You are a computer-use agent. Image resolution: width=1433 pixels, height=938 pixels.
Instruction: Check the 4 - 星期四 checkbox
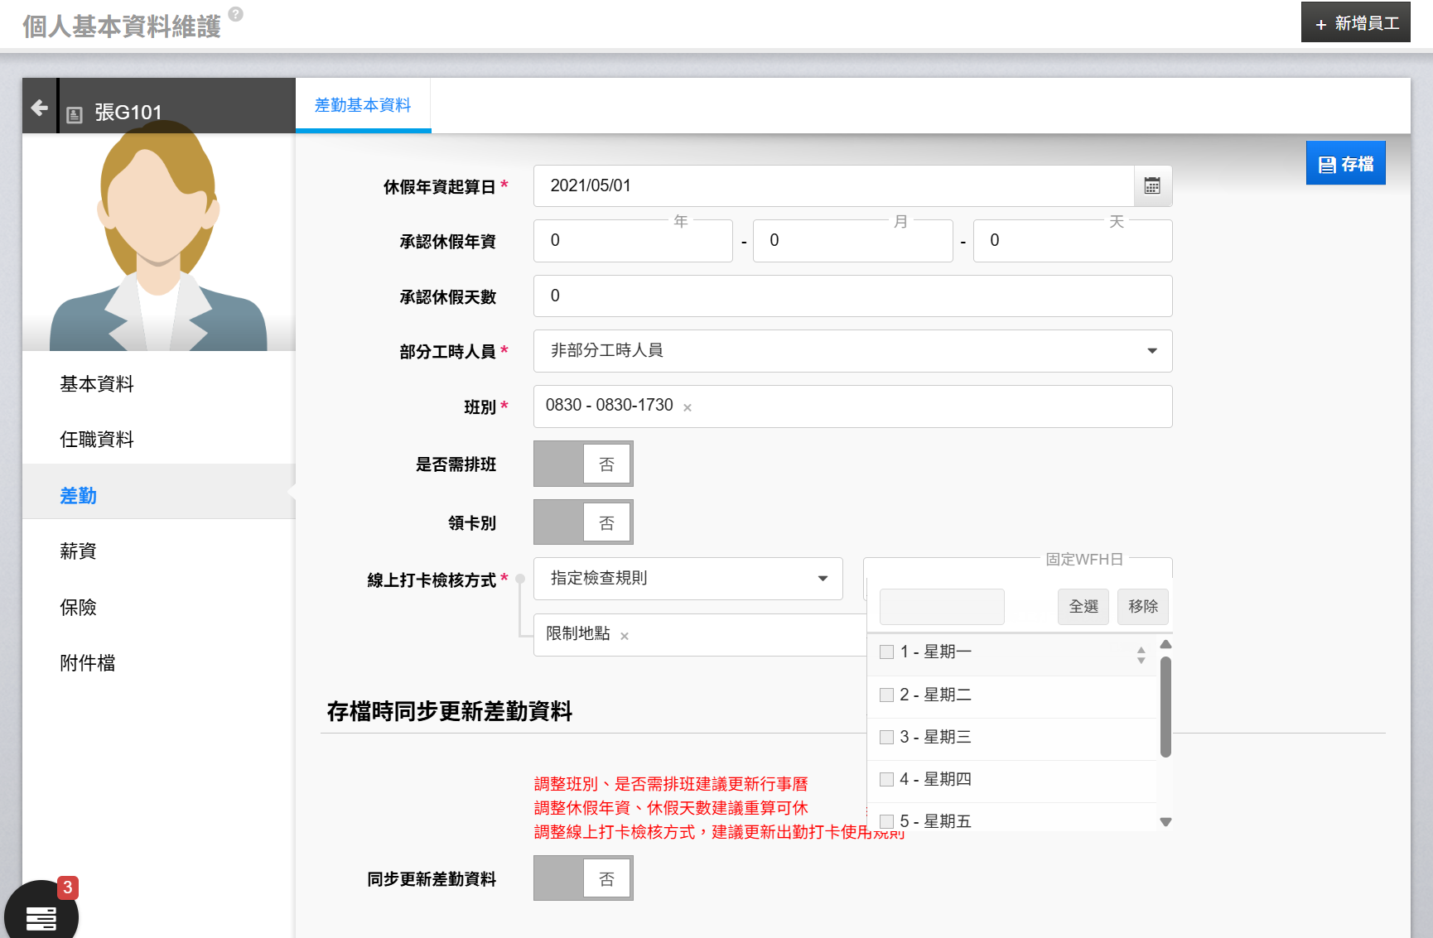coord(886,779)
